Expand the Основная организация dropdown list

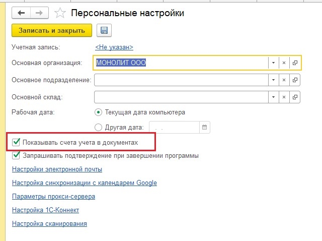[x=273, y=63]
